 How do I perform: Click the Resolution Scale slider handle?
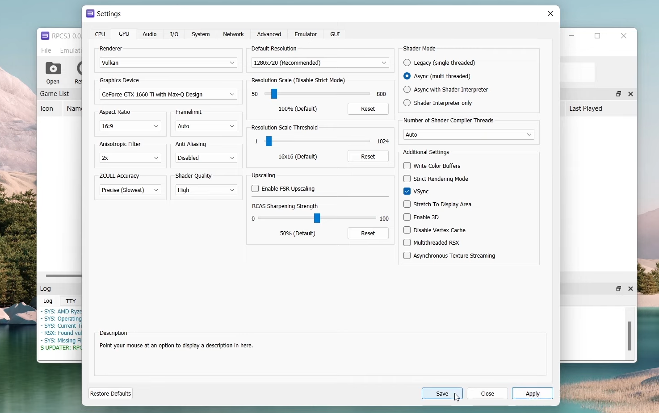(x=274, y=94)
